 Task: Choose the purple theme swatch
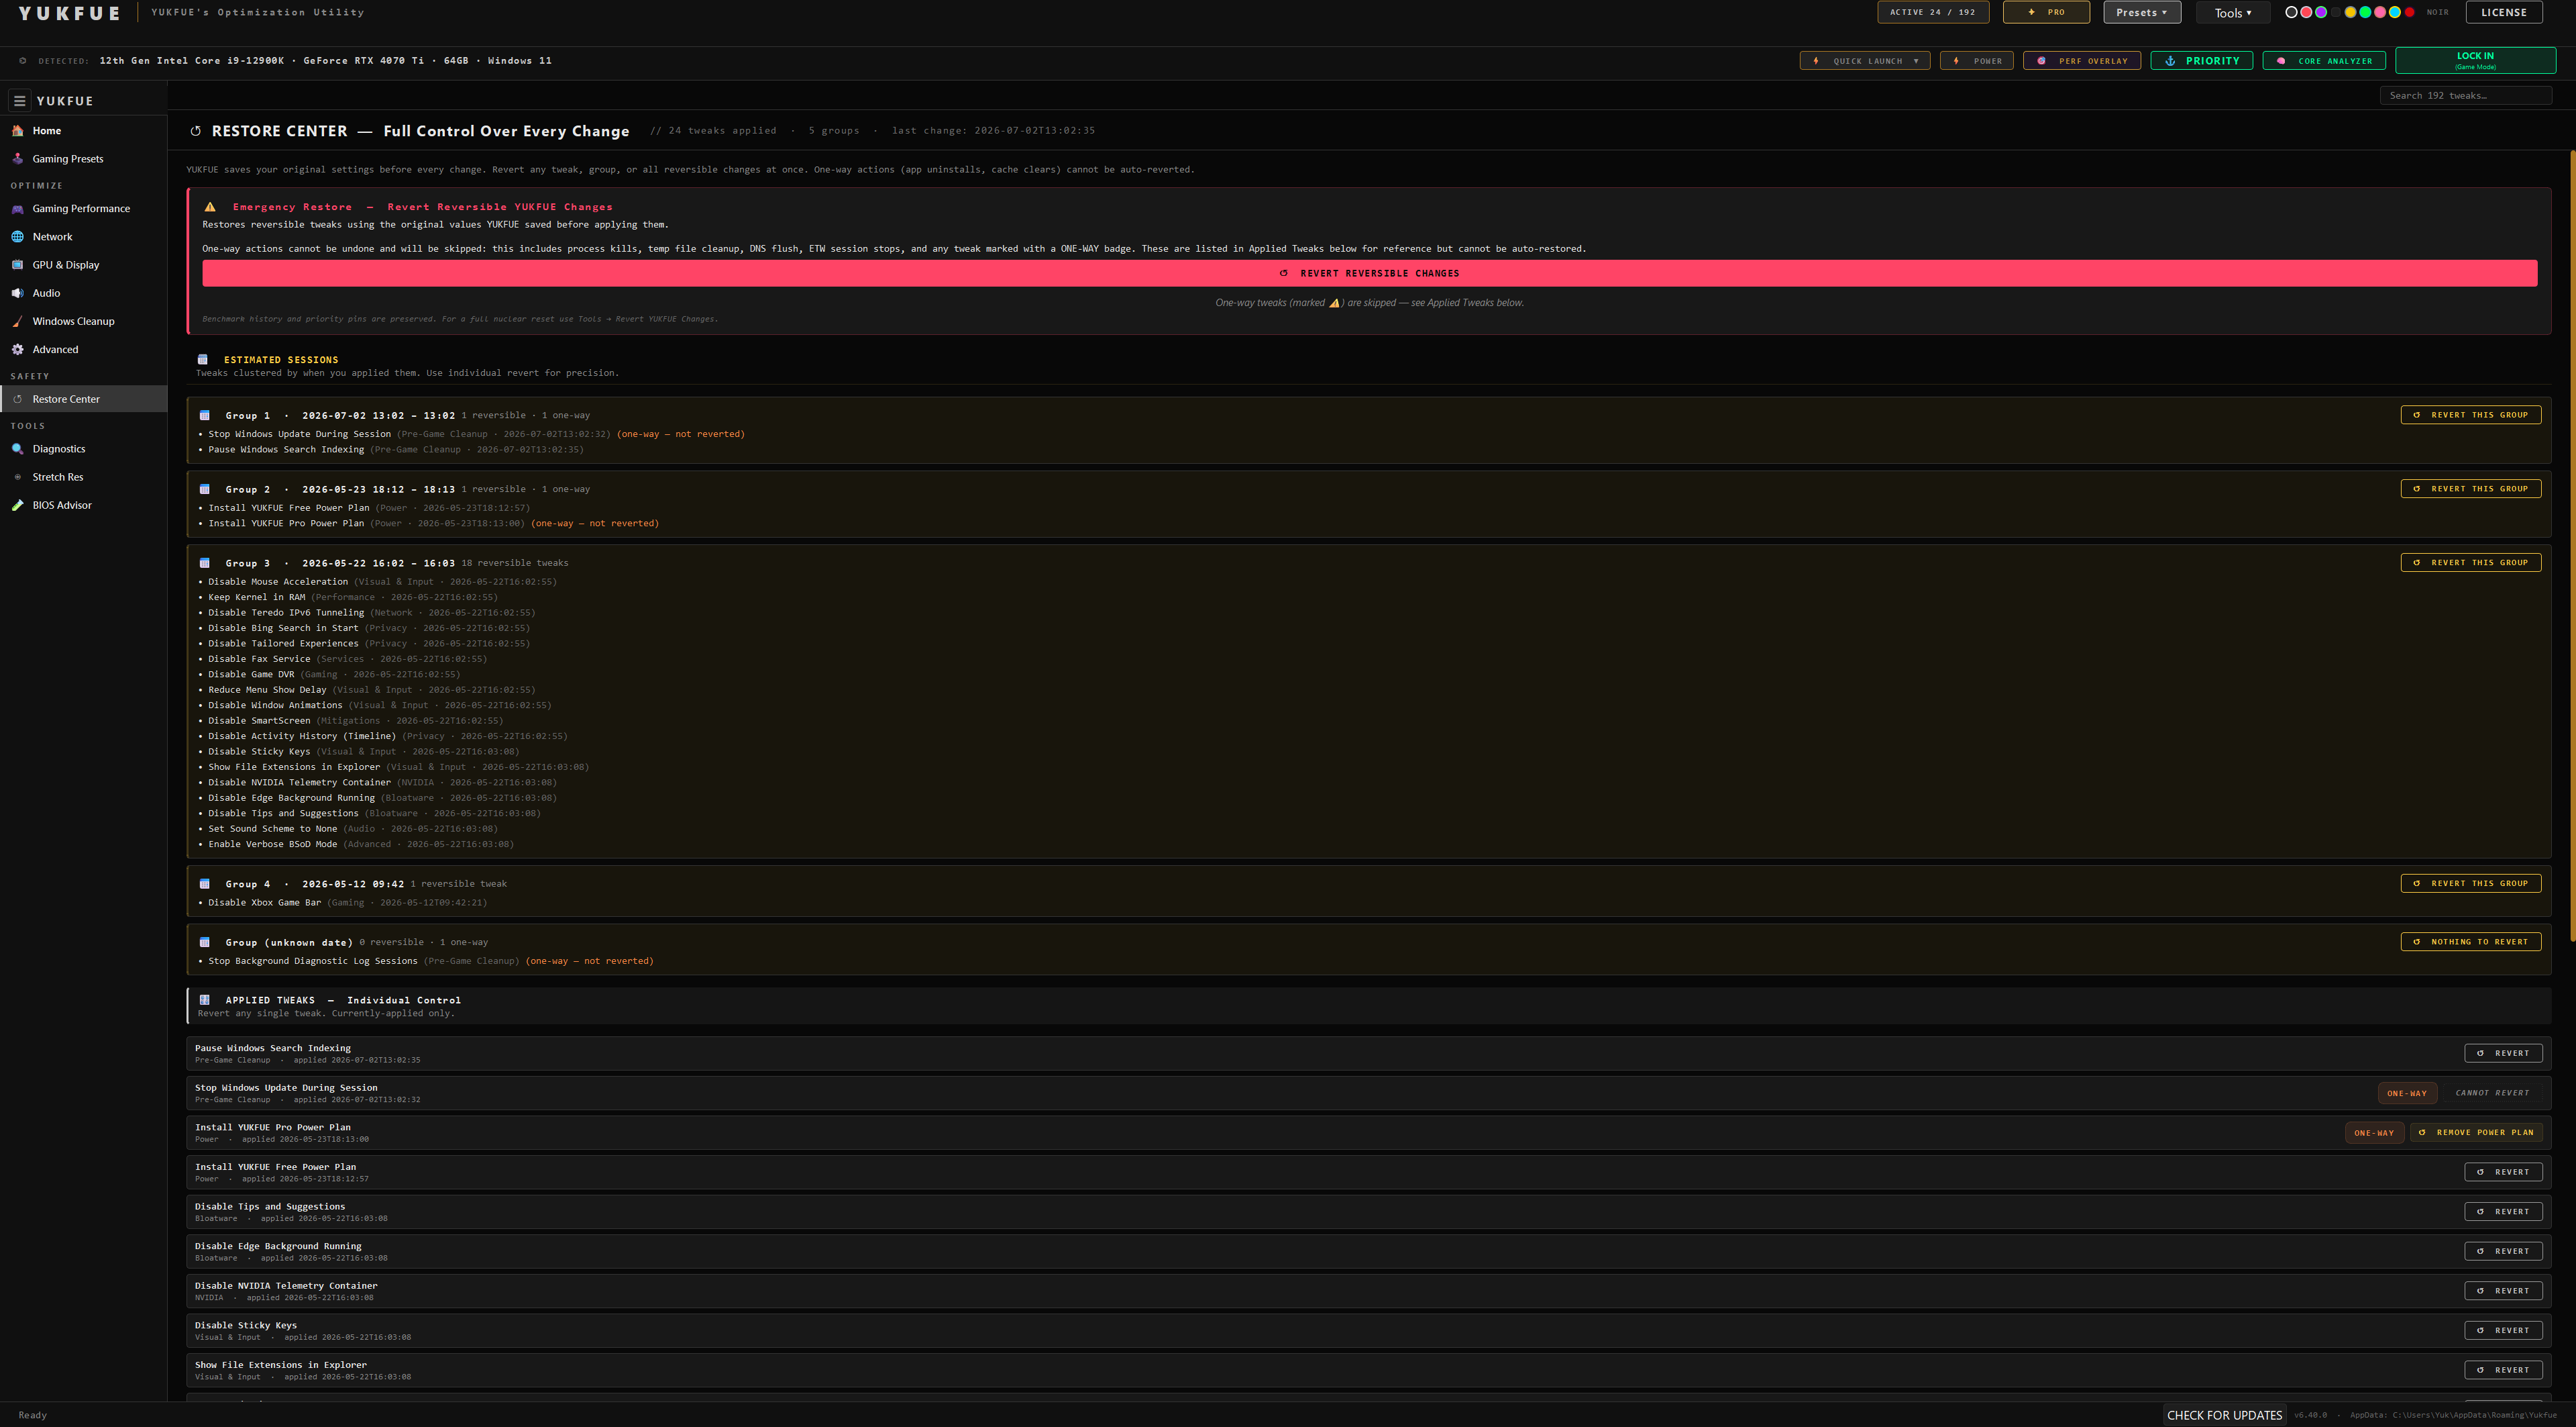tap(2321, 12)
